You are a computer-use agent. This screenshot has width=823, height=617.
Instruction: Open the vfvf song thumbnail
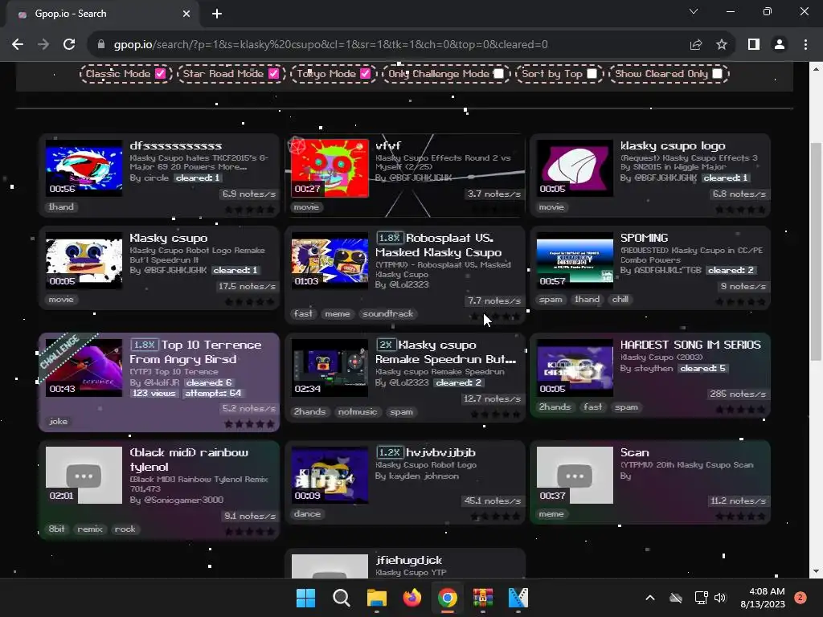pyautogui.click(x=330, y=169)
